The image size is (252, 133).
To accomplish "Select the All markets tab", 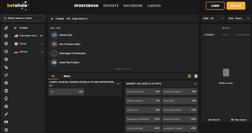I will (x=53, y=76).
